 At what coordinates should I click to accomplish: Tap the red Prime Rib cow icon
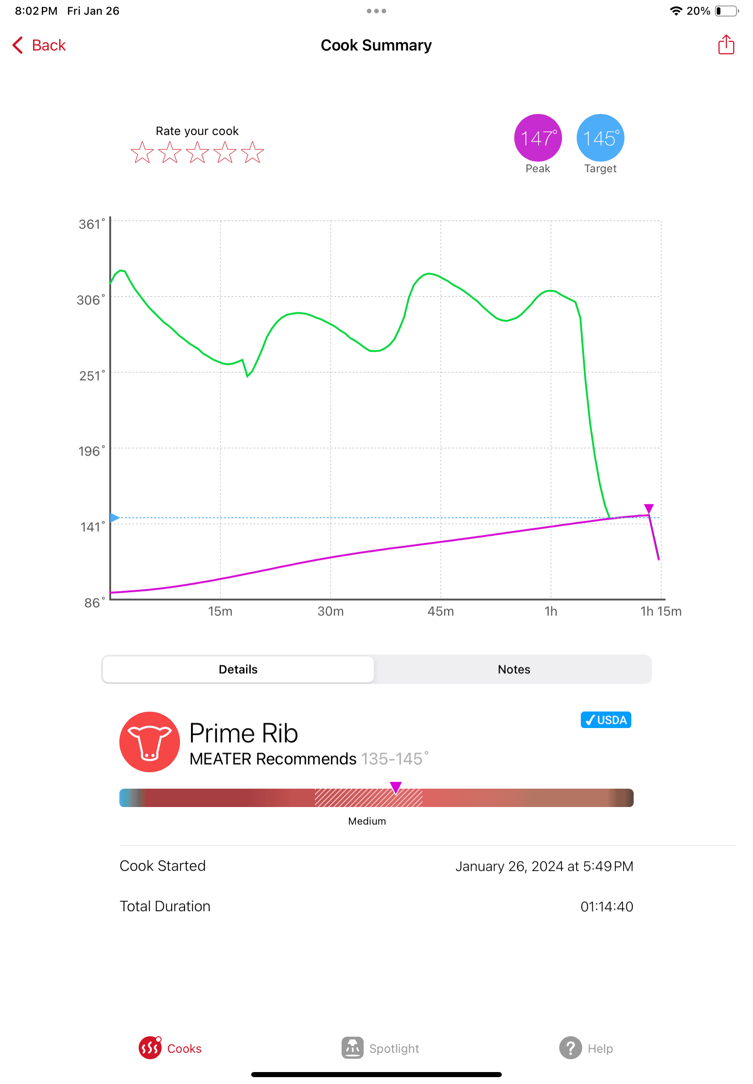[x=150, y=742]
